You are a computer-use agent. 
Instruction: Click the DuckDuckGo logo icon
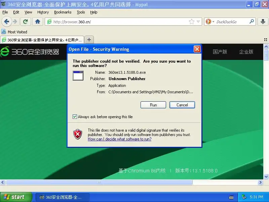[208, 22]
